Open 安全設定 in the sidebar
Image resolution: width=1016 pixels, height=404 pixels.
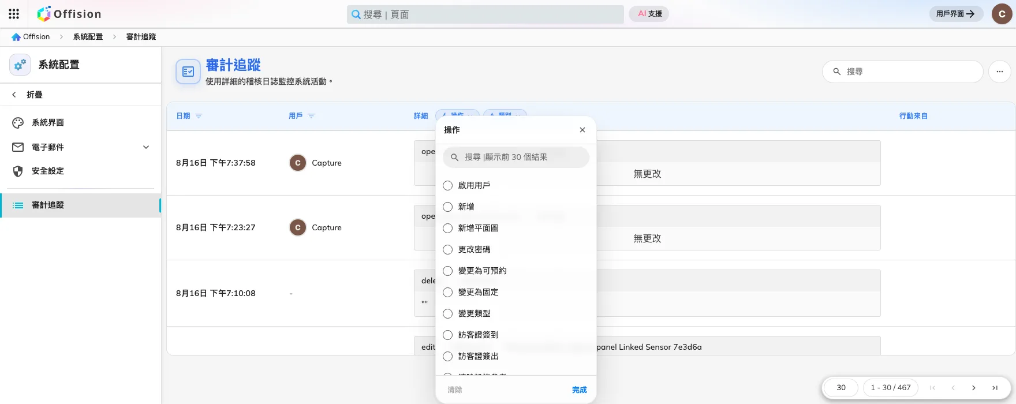pos(81,171)
